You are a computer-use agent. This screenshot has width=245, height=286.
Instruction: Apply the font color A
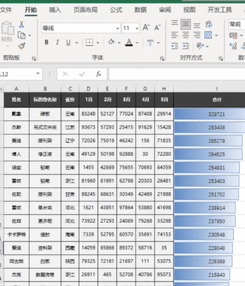tap(129, 43)
